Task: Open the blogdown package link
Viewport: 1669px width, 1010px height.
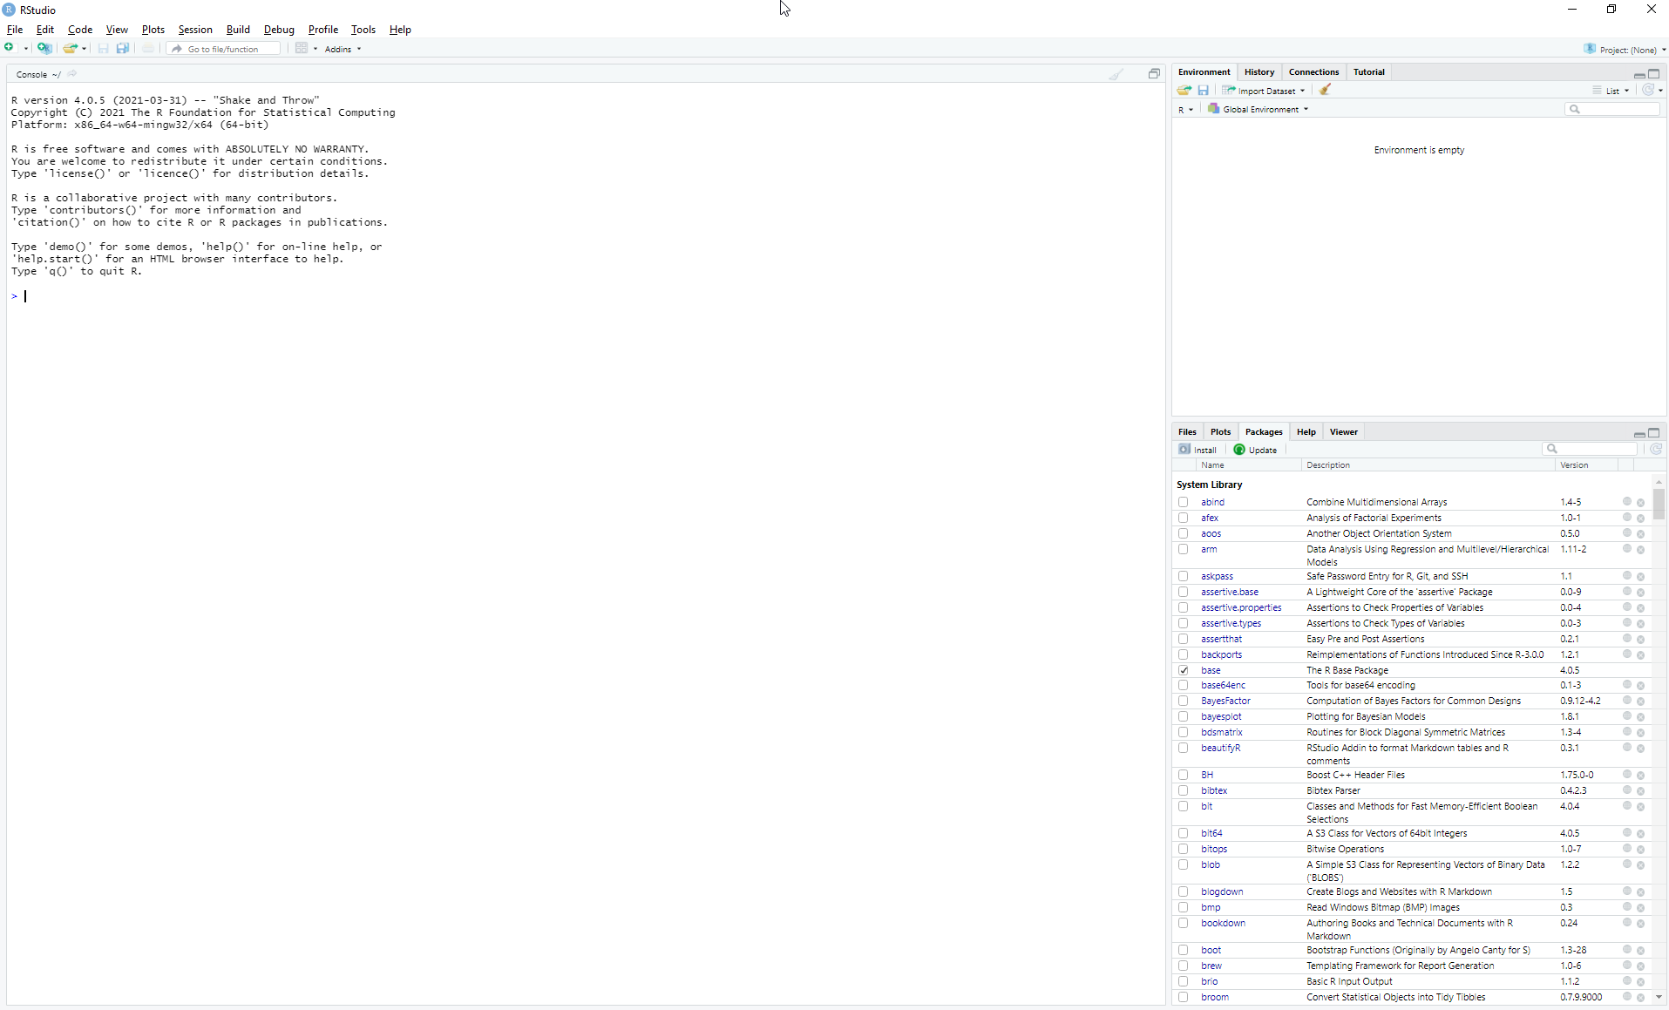Action: (1222, 891)
